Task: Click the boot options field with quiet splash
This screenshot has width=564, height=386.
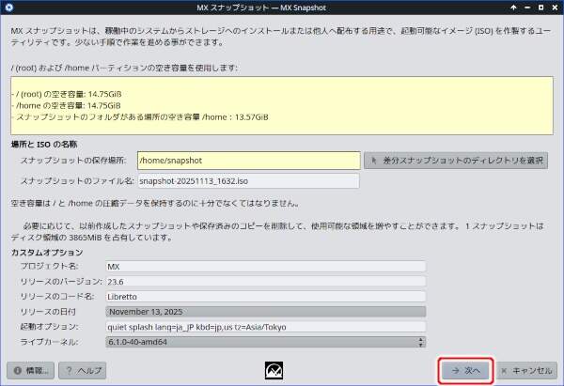Action: click(265, 327)
